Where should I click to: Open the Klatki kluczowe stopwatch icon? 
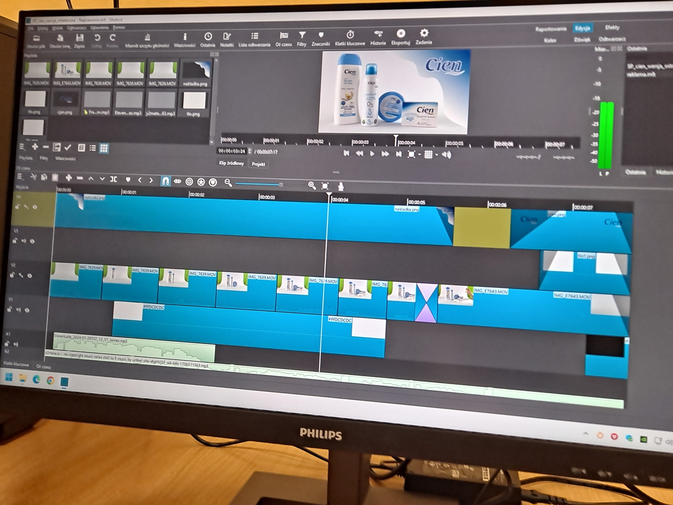(350, 38)
